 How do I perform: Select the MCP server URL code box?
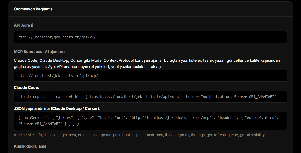(x=150, y=76)
